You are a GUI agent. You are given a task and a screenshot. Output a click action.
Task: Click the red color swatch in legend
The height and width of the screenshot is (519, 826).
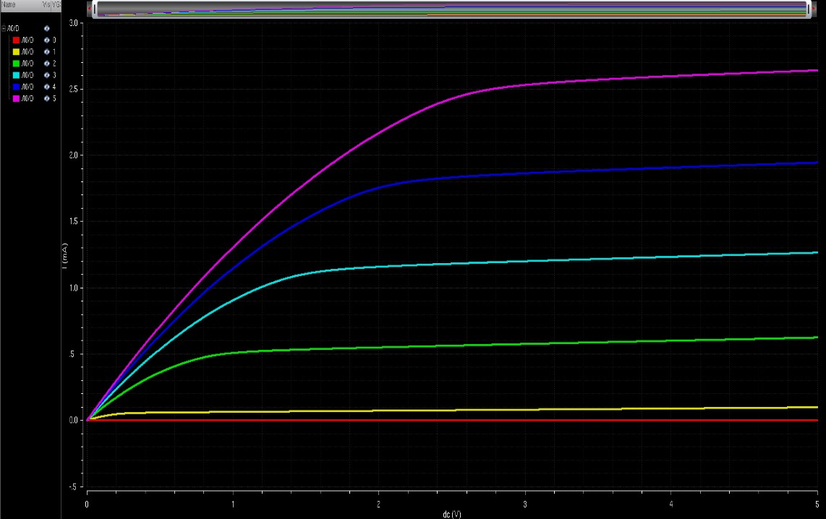coord(16,40)
